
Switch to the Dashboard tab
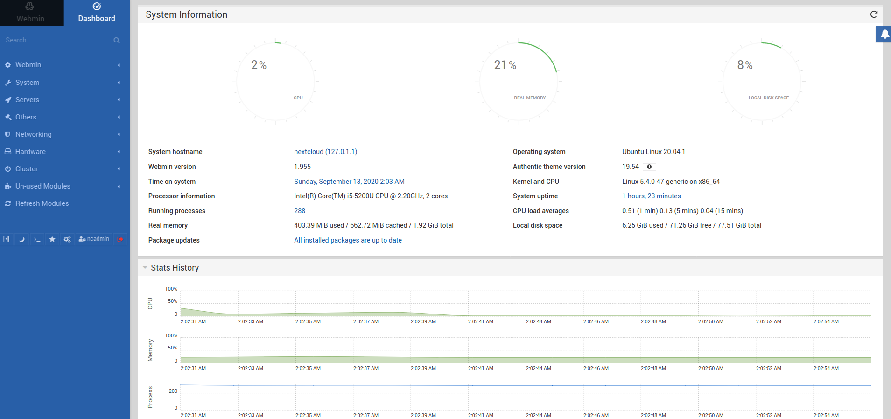pos(97,13)
